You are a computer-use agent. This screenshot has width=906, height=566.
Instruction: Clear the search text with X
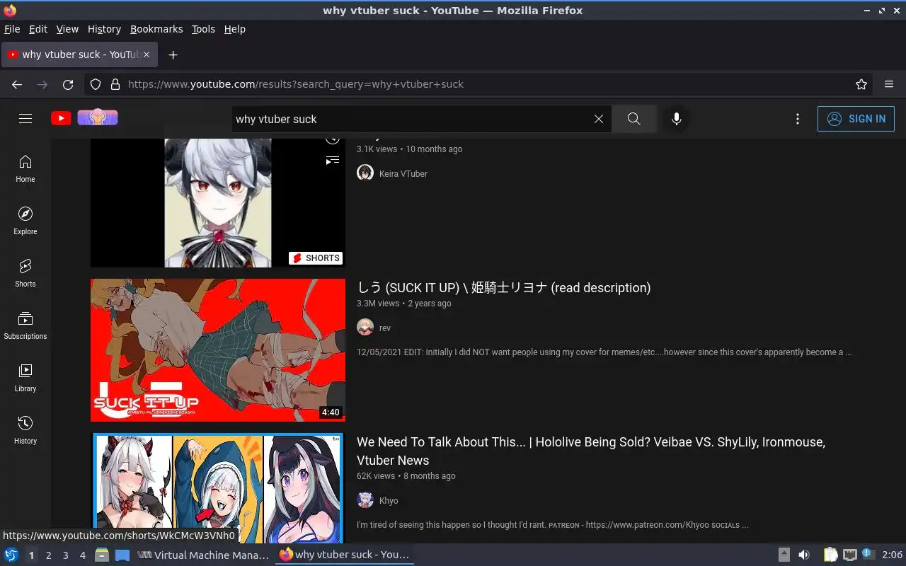pos(599,119)
